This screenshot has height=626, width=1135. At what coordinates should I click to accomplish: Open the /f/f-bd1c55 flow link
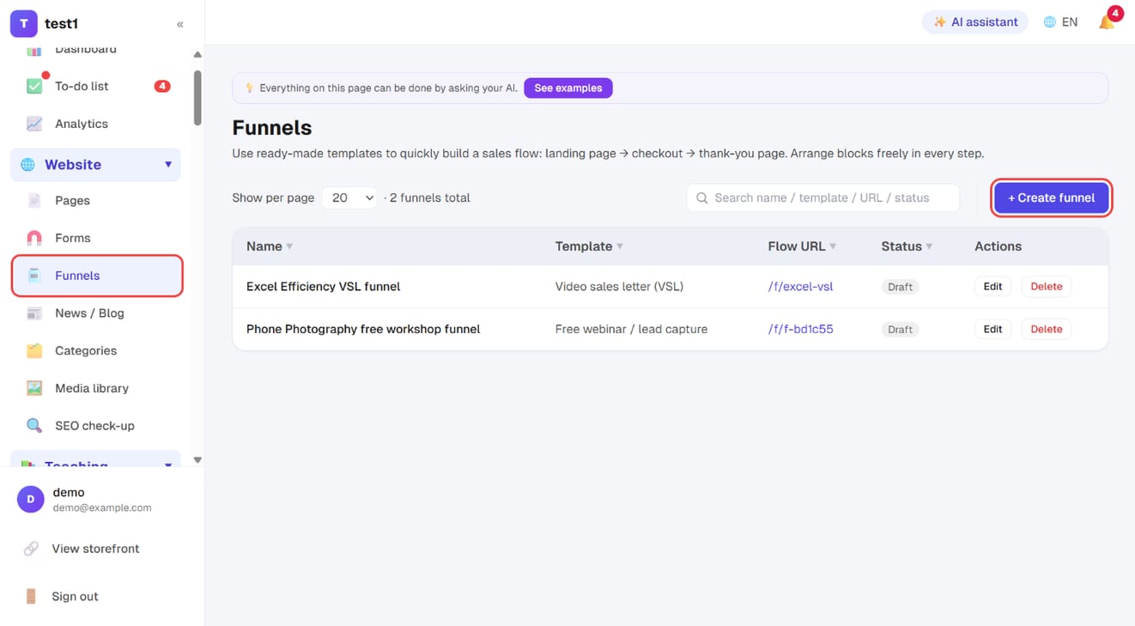click(x=801, y=329)
